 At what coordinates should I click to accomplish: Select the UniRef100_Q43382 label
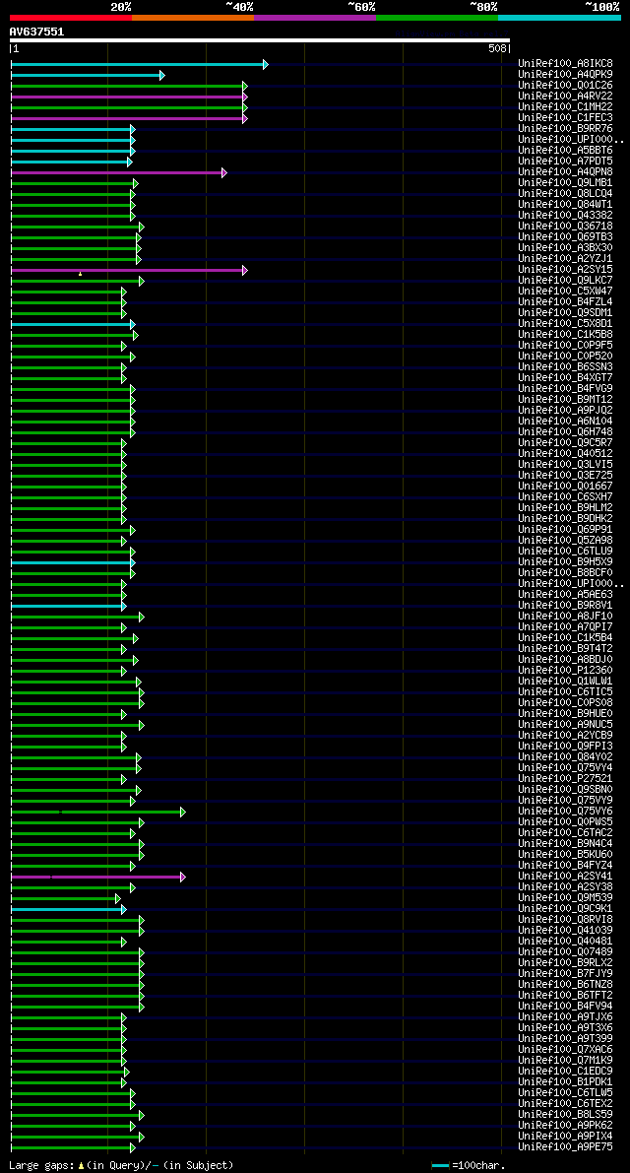(x=565, y=216)
